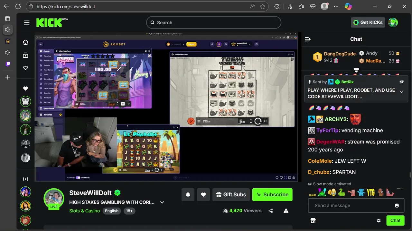The image size is (412, 231).
Task: Click the SteveWillDoIt channel name
Action: coord(90,193)
